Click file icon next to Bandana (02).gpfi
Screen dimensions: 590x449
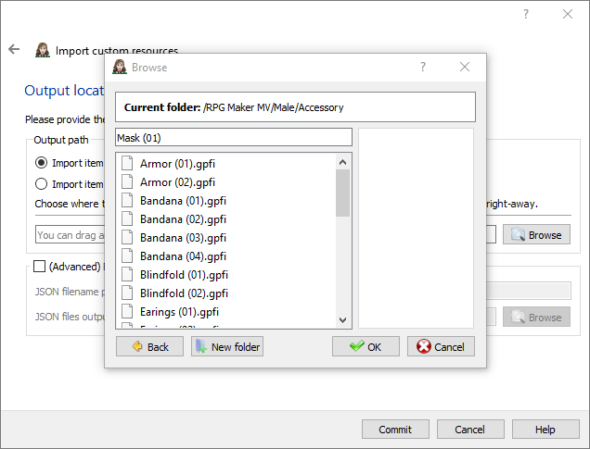pos(127,218)
